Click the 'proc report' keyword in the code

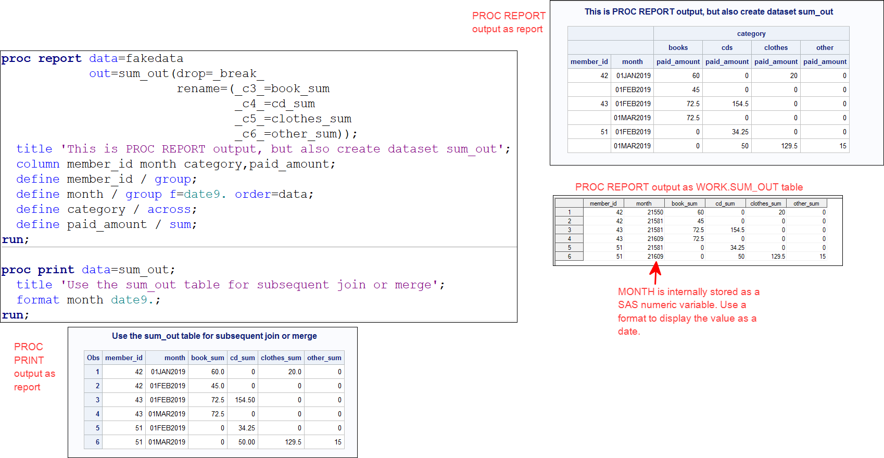tap(42, 59)
